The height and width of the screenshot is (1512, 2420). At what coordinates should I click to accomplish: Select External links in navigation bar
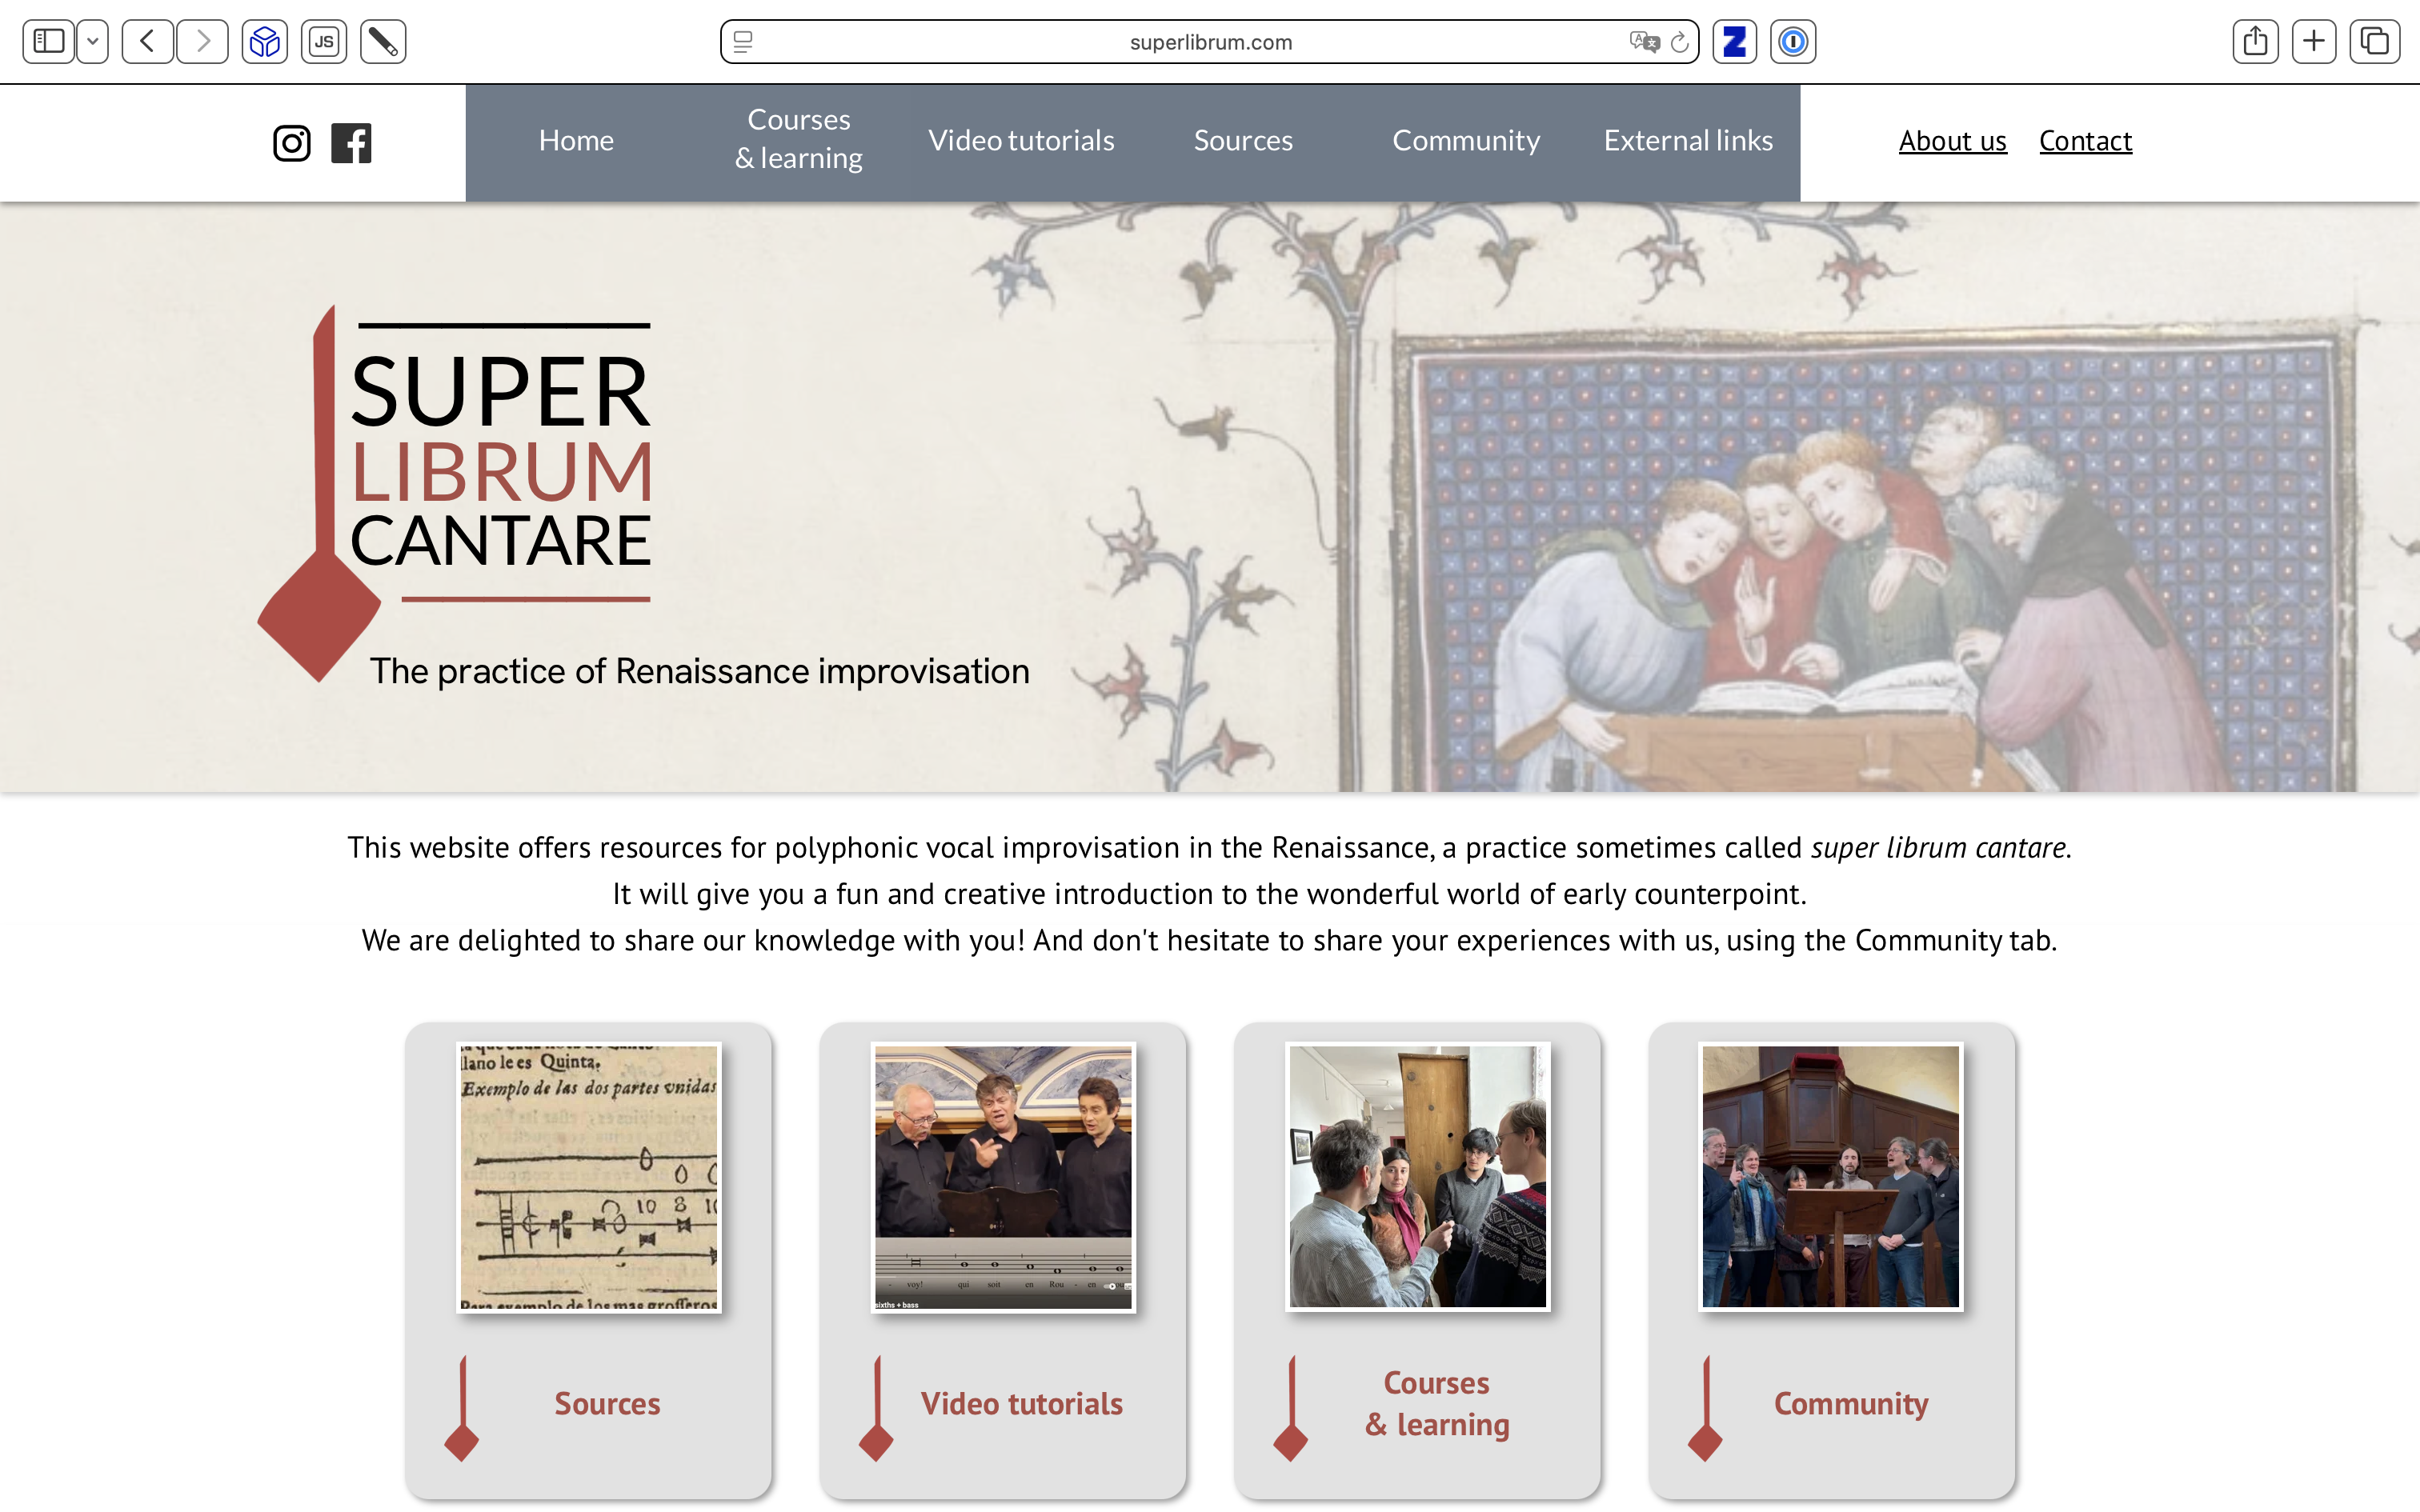[1688, 141]
